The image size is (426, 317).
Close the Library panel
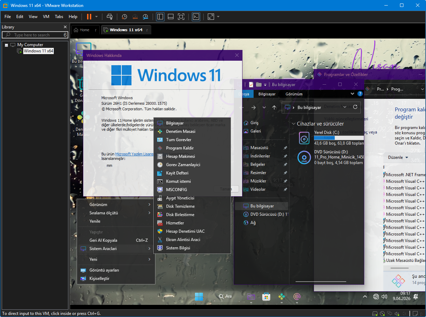pyautogui.click(x=65, y=27)
